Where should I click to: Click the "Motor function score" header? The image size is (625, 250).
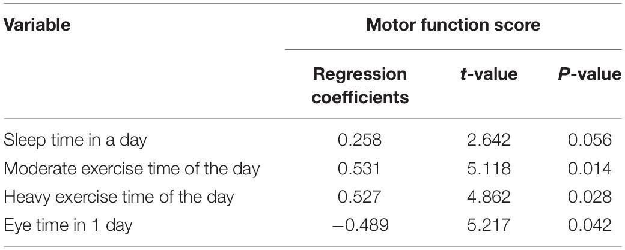(x=453, y=25)
